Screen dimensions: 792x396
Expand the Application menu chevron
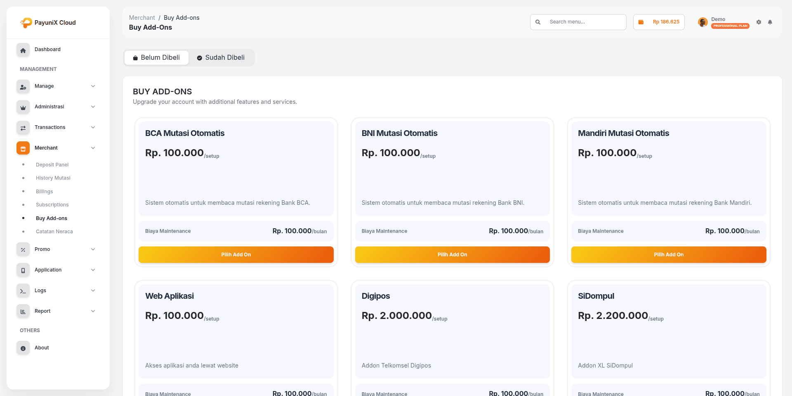click(x=93, y=270)
